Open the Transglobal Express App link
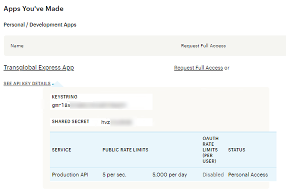 39,68
